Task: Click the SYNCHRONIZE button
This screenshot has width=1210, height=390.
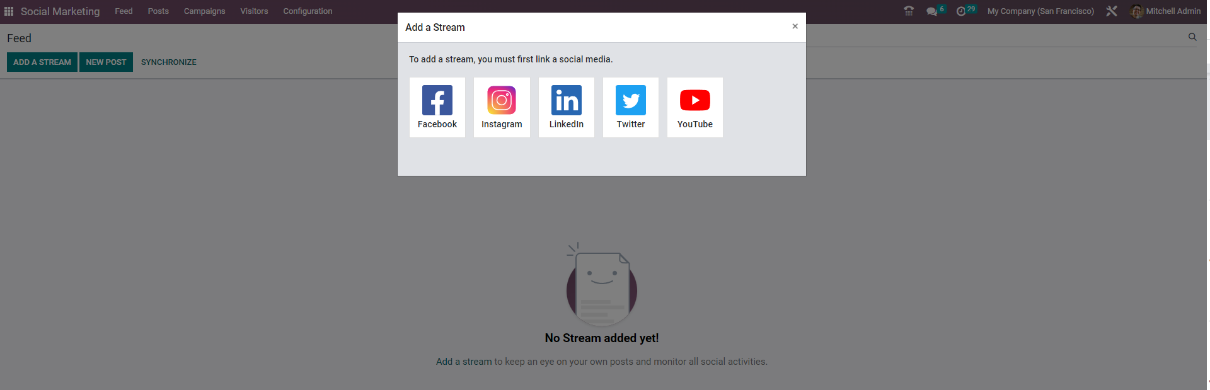Action: [169, 62]
